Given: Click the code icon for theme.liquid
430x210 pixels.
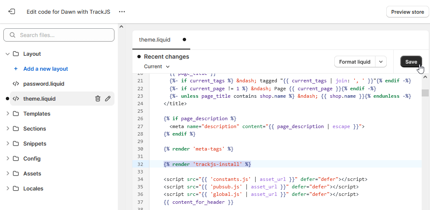Looking at the screenshot, I should coord(16,99).
